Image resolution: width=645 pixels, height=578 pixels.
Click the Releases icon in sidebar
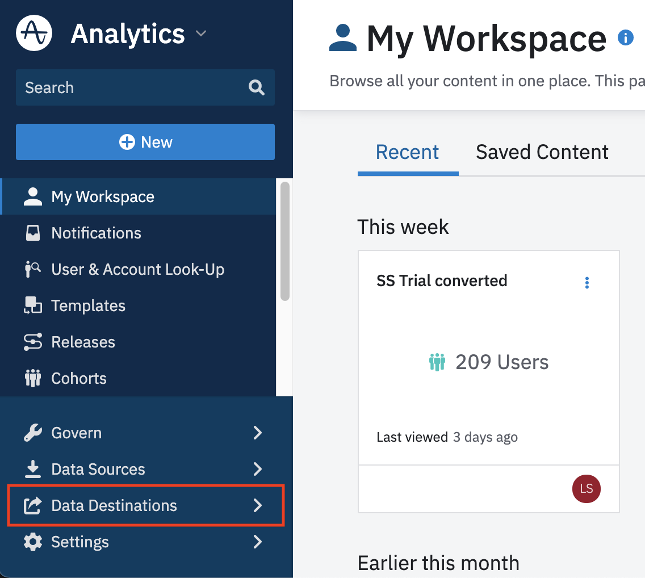(33, 342)
